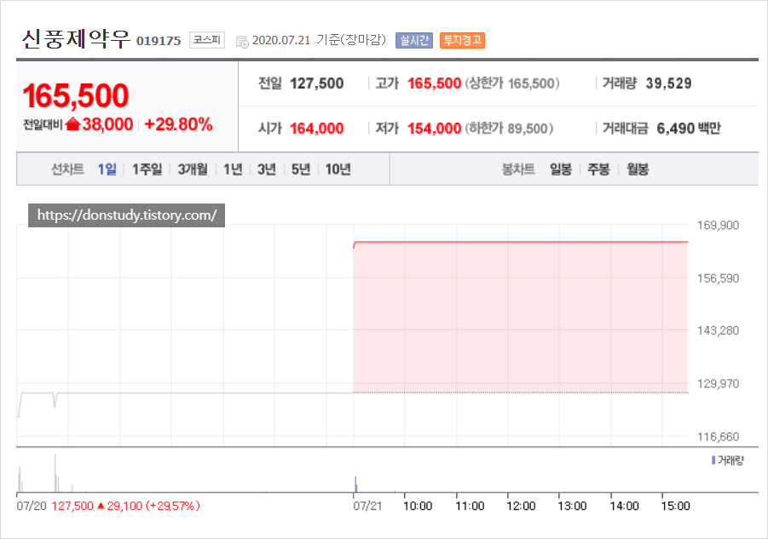Click the gray 07/20 price line dip
Image resolution: width=768 pixels, height=539 pixels.
click(55, 399)
